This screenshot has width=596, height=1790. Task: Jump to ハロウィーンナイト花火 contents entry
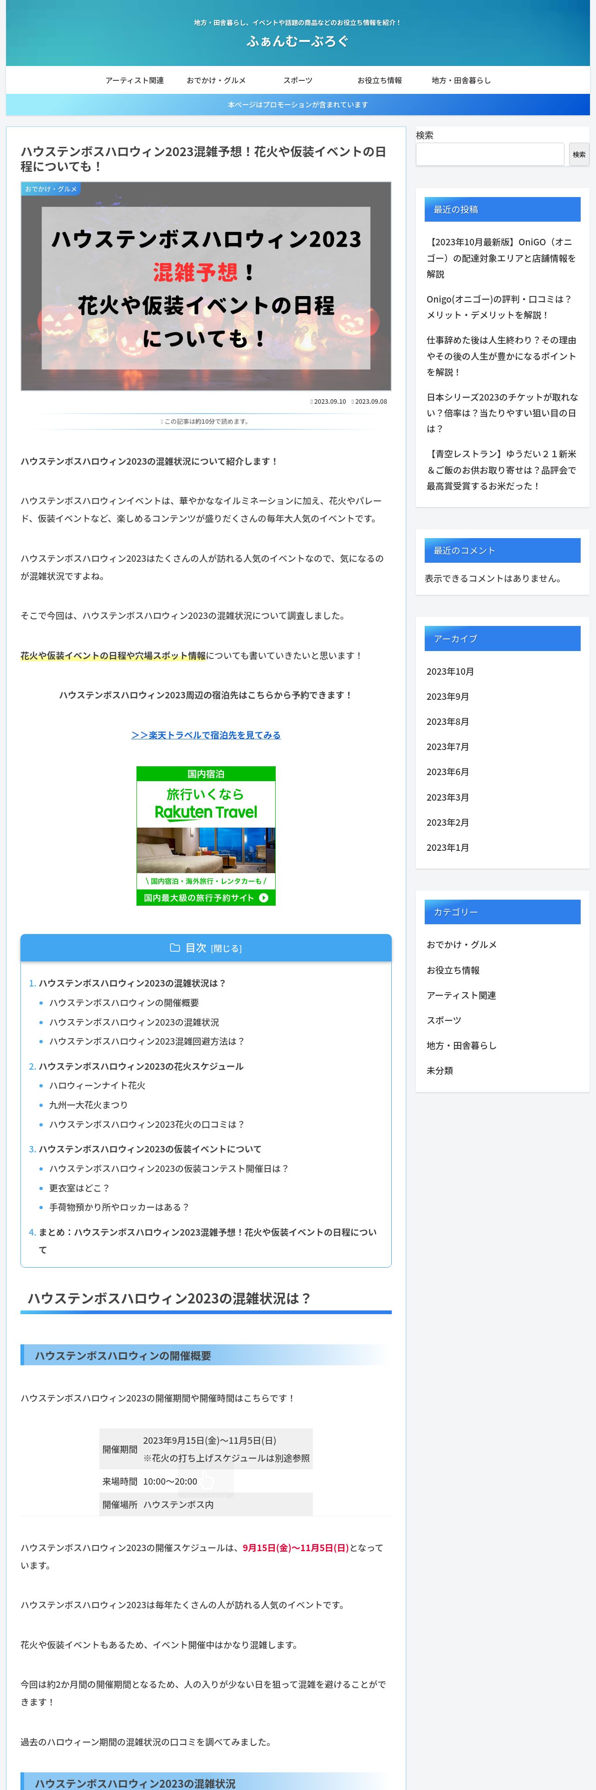tap(97, 1086)
